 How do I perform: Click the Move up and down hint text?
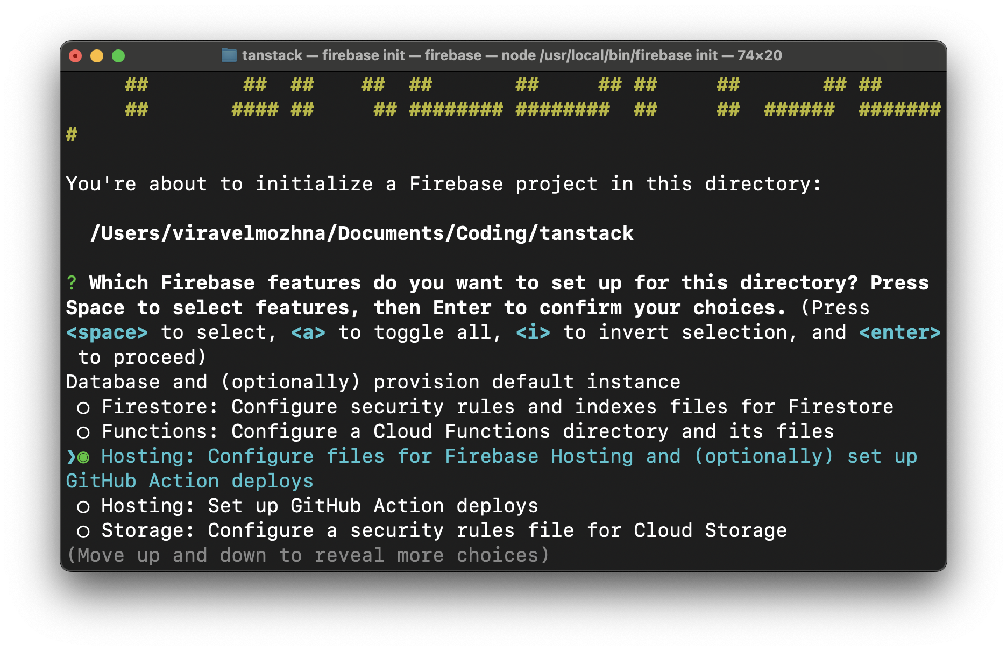point(307,555)
